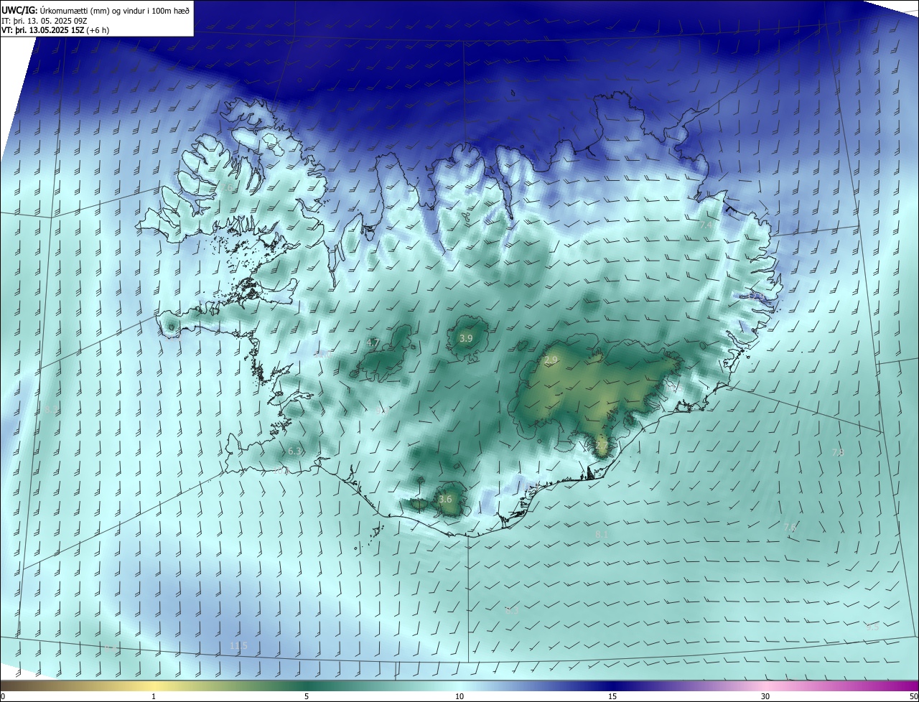Click the 8.3 value over the southern sea
The image size is (919, 702).
512,611
